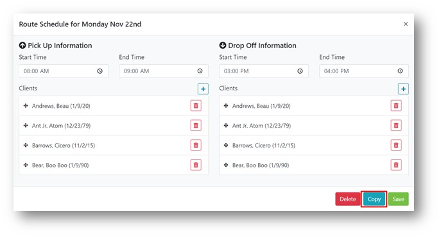This screenshot has height=238, width=441.
Task: Click the 'Drop Off Information' heading text
Action: click(x=262, y=46)
